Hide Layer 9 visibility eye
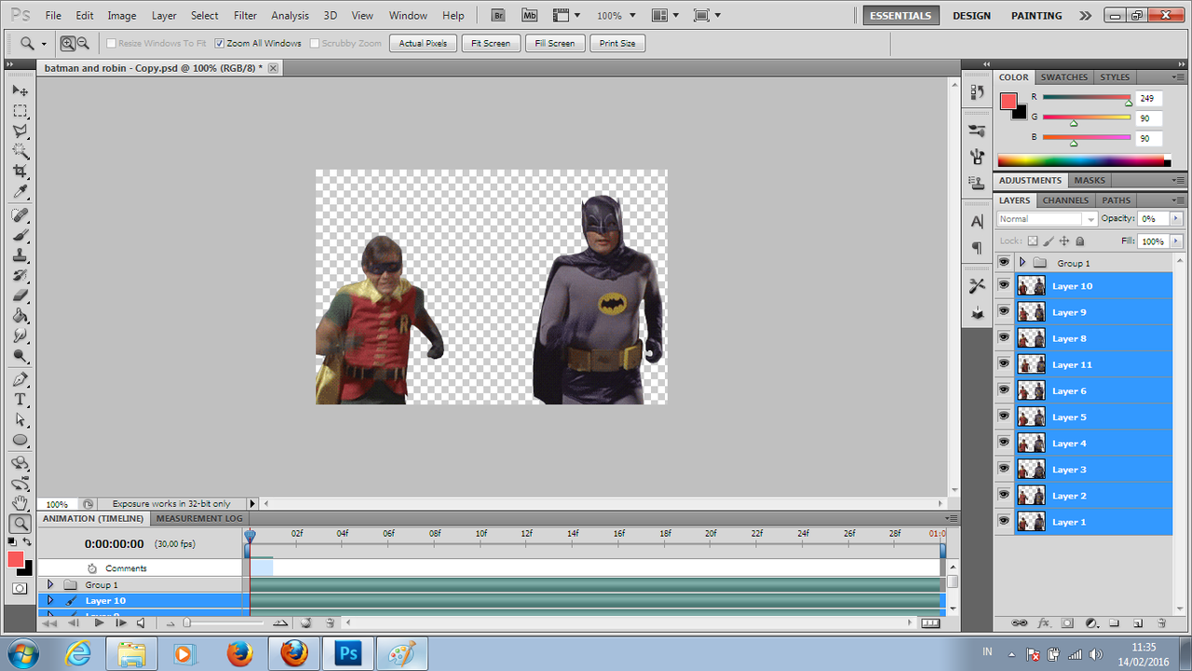Image resolution: width=1192 pixels, height=671 pixels. coord(1004,311)
